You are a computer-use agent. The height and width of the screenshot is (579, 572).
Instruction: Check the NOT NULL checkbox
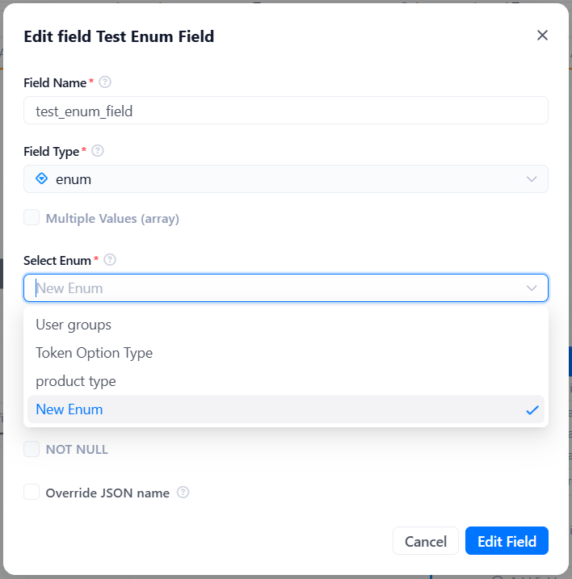pos(32,449)
